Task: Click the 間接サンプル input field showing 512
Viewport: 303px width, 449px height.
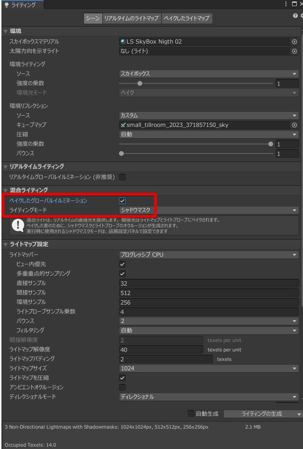Action: click(209, 293)
